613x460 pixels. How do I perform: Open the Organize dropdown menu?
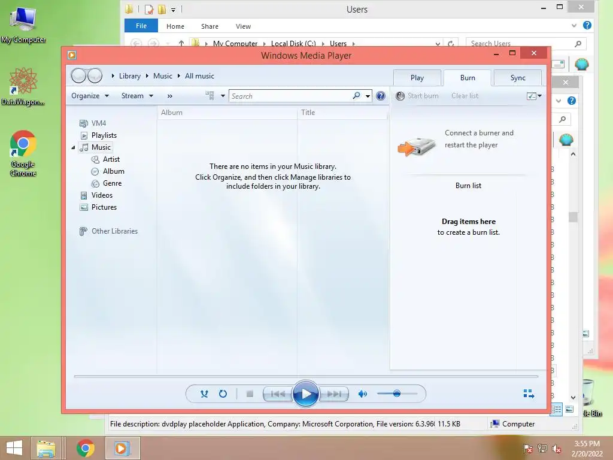point(90,96)
